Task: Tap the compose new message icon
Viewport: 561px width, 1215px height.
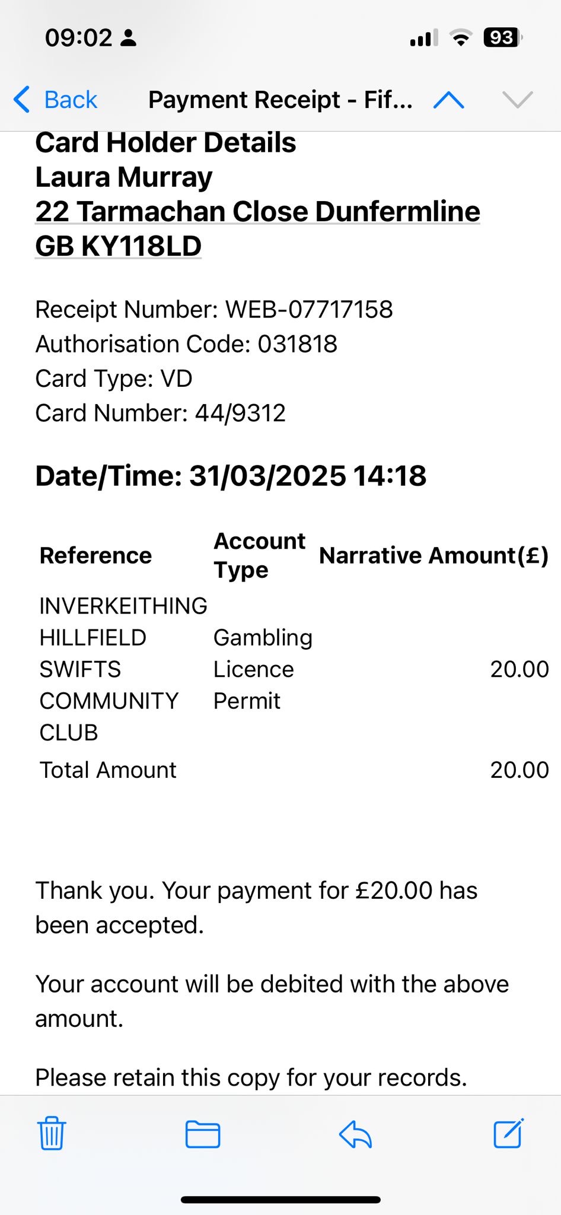Action: (x=509, y=1133)
